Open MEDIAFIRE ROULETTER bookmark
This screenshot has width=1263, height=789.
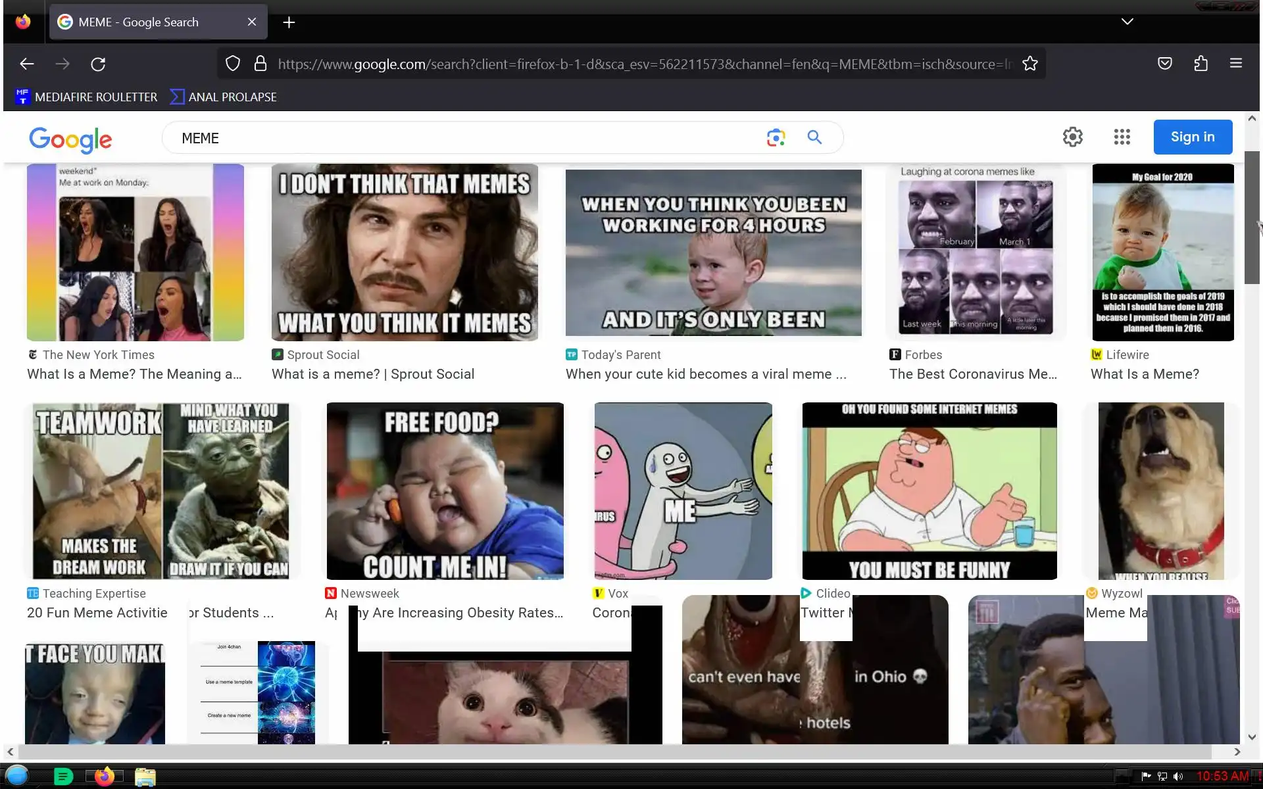[86, 97]
